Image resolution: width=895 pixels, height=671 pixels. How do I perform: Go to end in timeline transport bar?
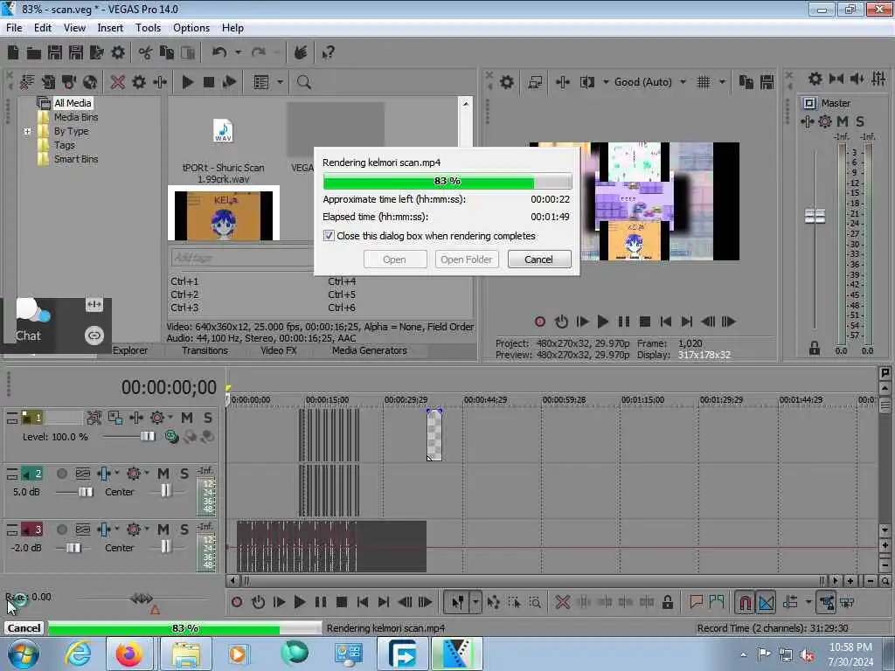click(x=384, y=602)
